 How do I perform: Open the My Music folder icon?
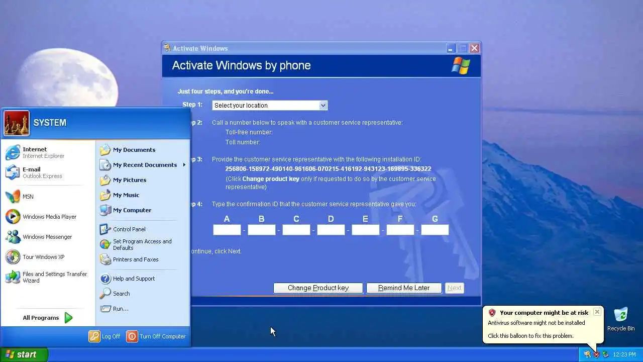click(105, 195)
